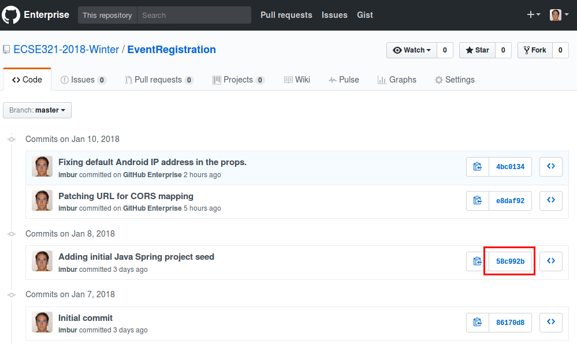
Task: Open the Projects tab
Action: pyautogui.click(x=239, y=80)
